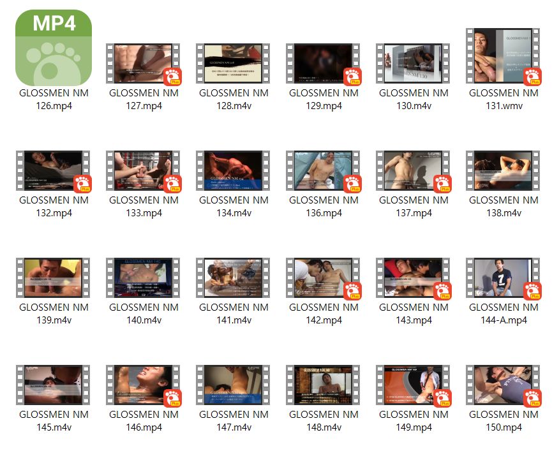Click the file name "GLOSSMEN NM 137.mp4"

click(414, 207)
